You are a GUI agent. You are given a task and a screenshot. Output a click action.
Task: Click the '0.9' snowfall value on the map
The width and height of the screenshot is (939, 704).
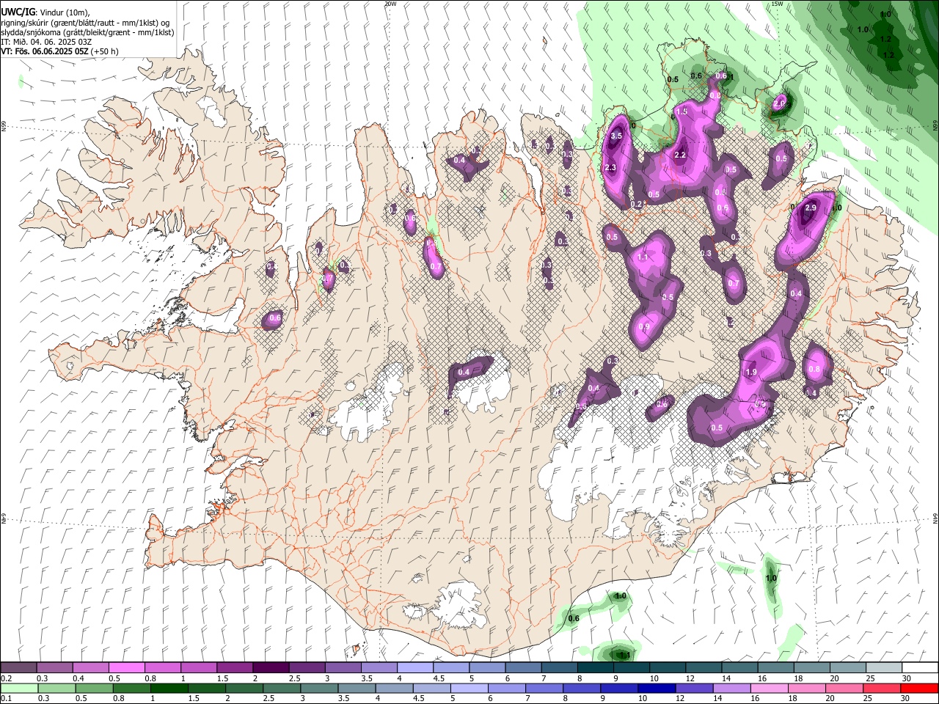tap(644, 327)
